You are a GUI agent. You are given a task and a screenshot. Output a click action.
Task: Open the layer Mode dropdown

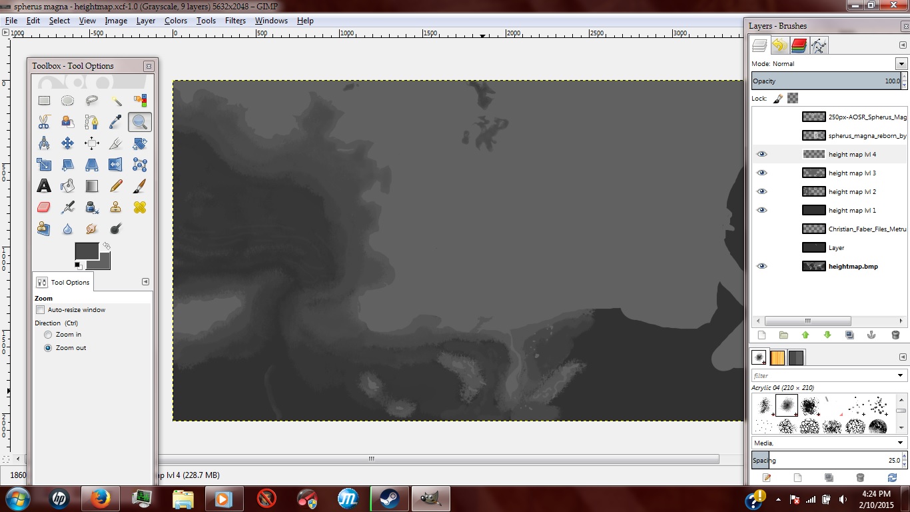(901, 63)
